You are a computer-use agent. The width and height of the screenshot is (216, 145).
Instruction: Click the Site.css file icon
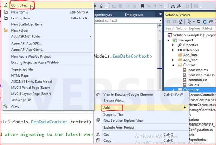(x=185, y=85)
